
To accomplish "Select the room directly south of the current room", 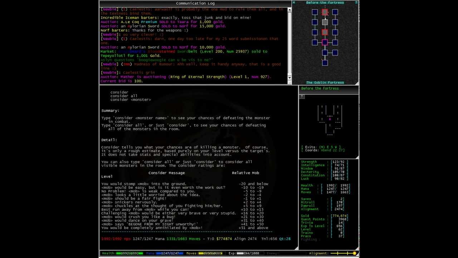I will click(325, 53).
